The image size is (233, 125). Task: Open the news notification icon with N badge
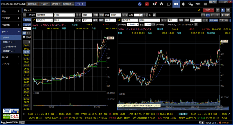pos(154,4)
